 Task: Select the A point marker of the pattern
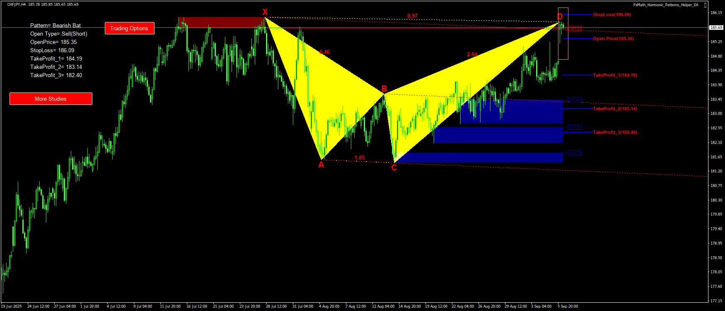tap(321, 165)
